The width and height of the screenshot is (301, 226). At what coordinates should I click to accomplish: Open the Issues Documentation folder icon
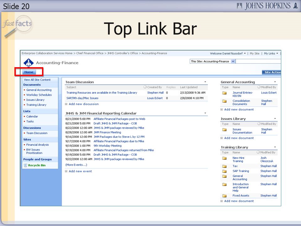[x=224, y=130]
